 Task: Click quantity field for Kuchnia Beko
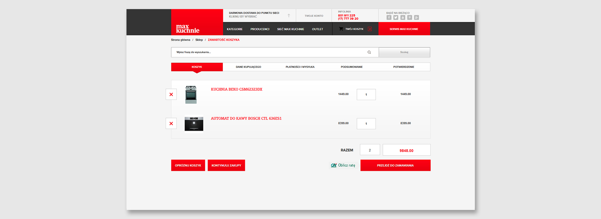(366, 94)
